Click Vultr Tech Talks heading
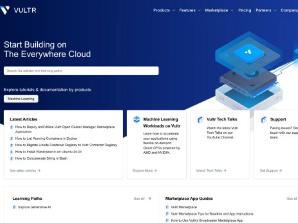 222,119
